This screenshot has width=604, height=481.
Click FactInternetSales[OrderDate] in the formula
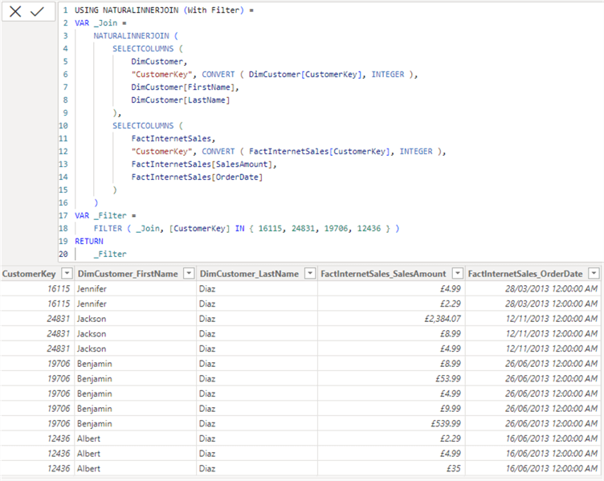click(x=197, y=177)
